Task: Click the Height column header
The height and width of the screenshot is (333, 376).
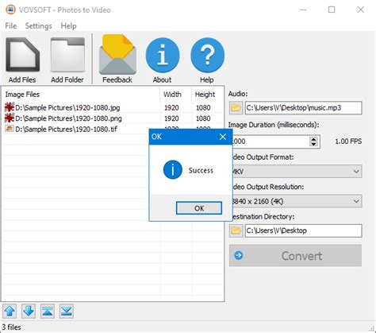Action: coord(207,95)
